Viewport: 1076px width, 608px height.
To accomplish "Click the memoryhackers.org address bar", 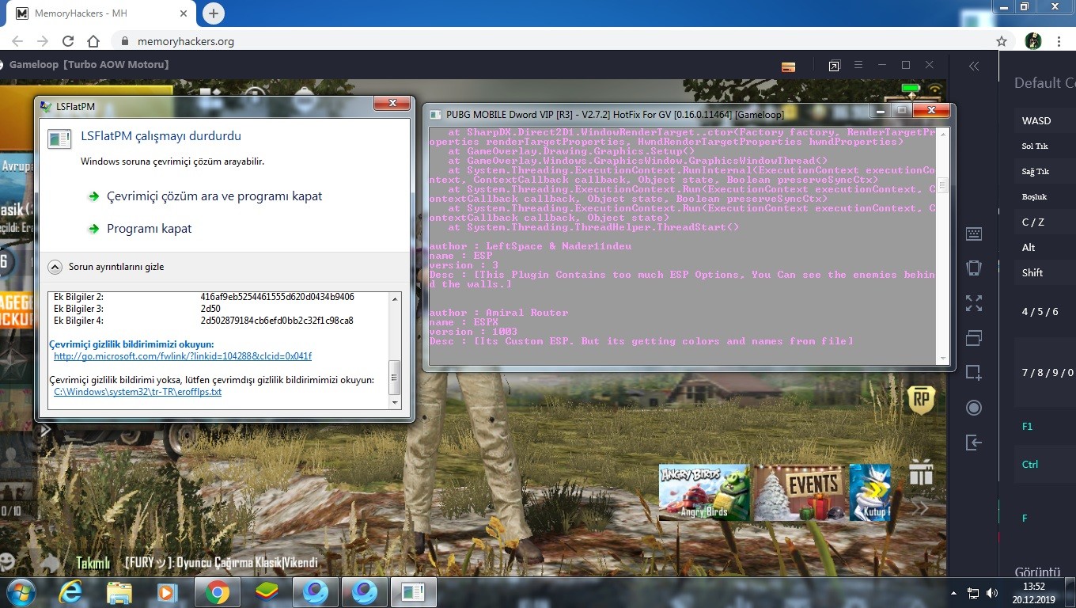I will pos(554,41).
